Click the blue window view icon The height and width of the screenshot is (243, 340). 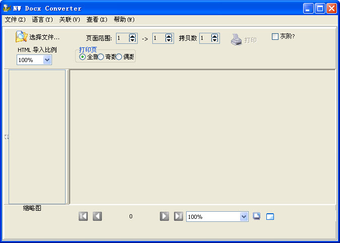pos(270,217)
